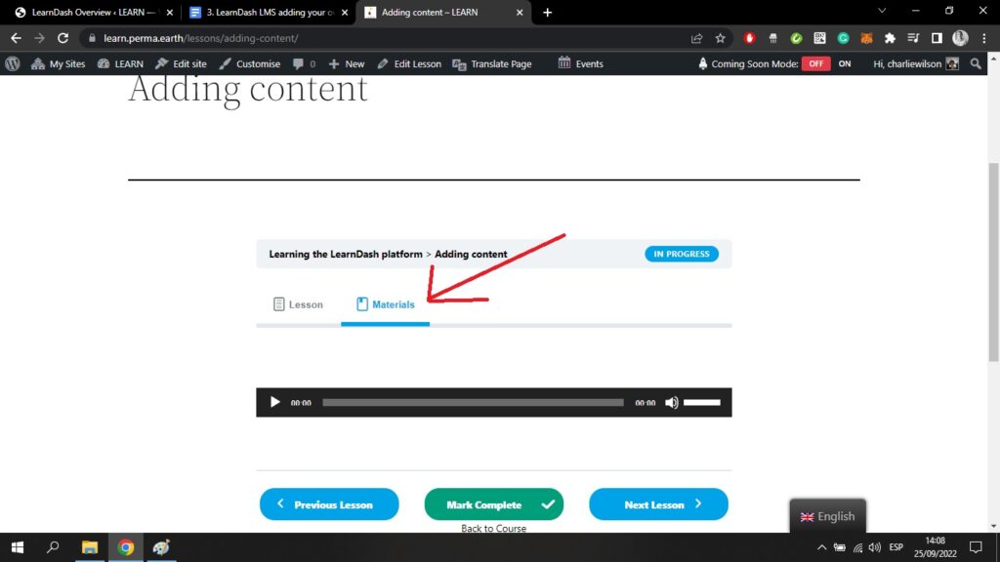Click Edit Lesson in admin bar

[x=409, y=63]
